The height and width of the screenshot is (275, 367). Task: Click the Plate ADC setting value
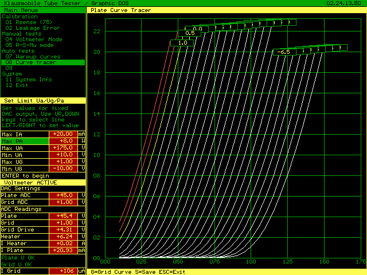click(64, 195)
